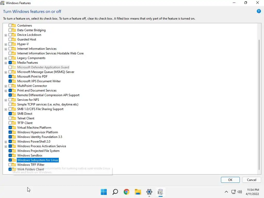Open the clock and date flyout

pyautogui.click(x=252, y=192)
